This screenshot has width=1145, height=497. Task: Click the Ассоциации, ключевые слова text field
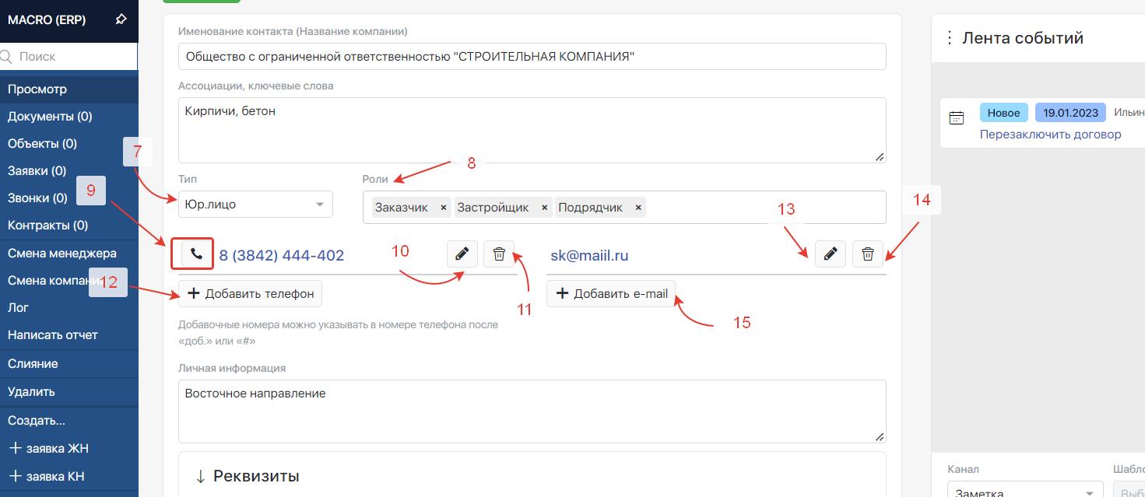[532, 130]
